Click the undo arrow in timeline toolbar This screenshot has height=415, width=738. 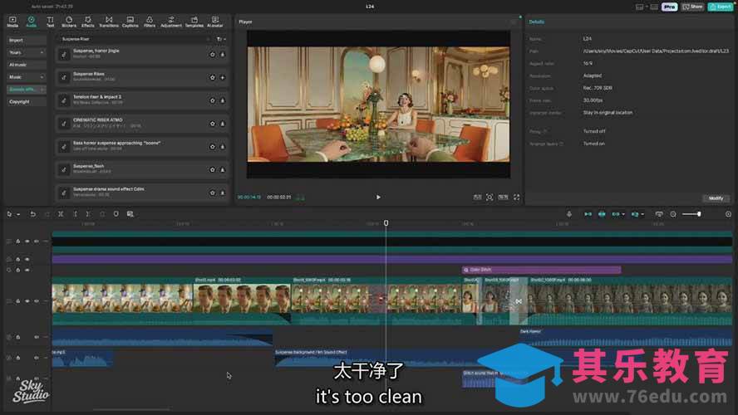coord(33,214)
